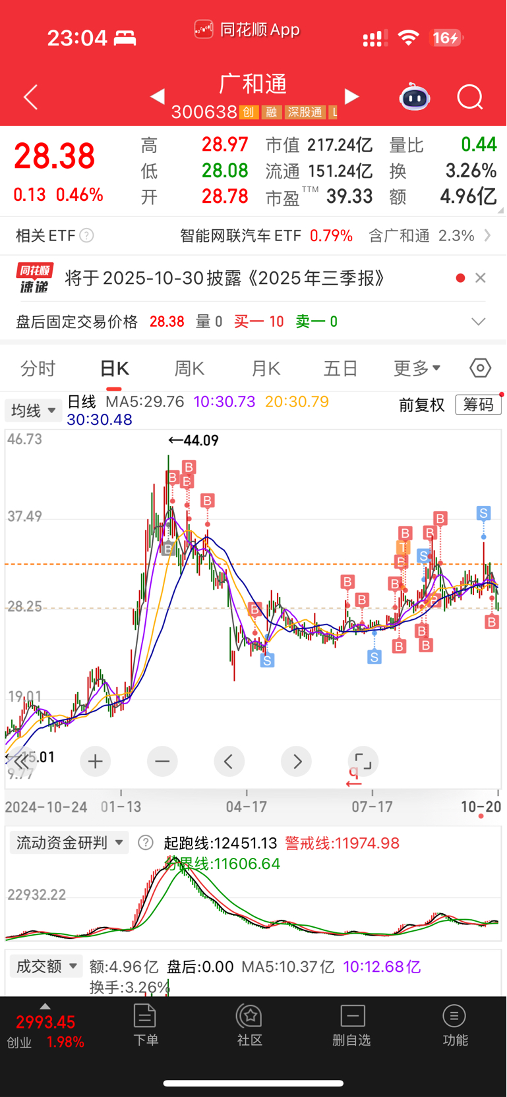Tap the 警戒线:11974.98 value
The height and width of the screenshot is (1097, 507).
pos(342,843)
